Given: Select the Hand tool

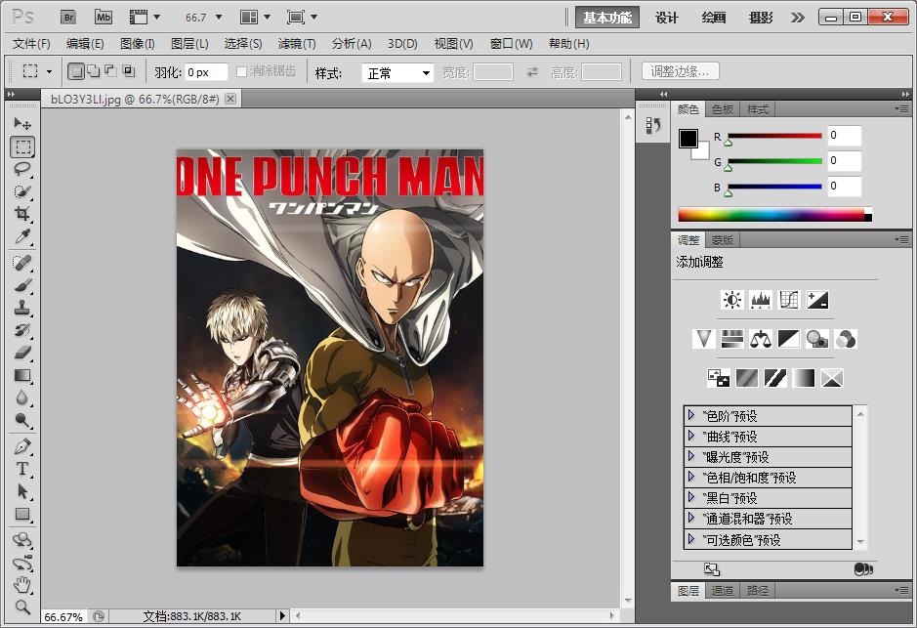Looking at the screenshot, I should click(22, 585).
